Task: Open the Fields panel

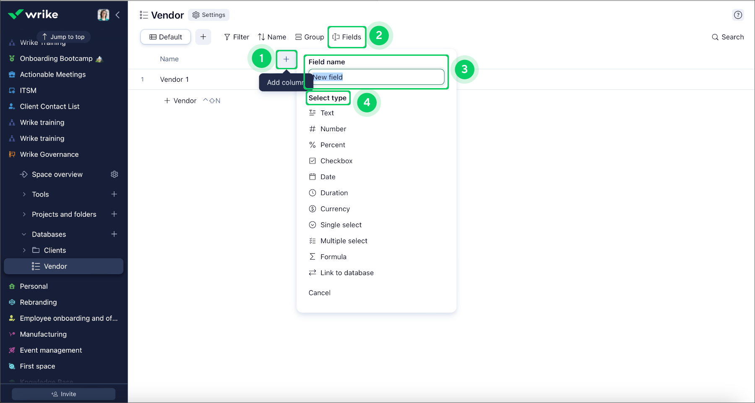Action: point(347,37)
